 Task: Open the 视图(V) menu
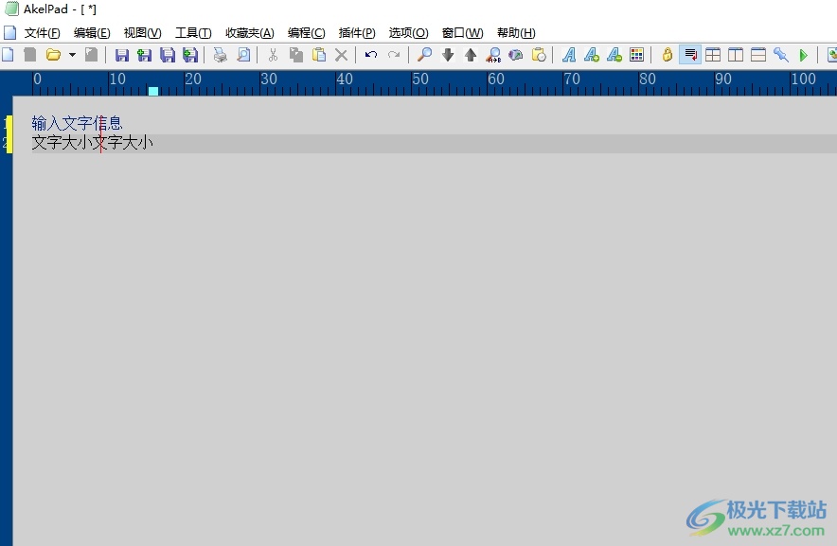(143, 32)
